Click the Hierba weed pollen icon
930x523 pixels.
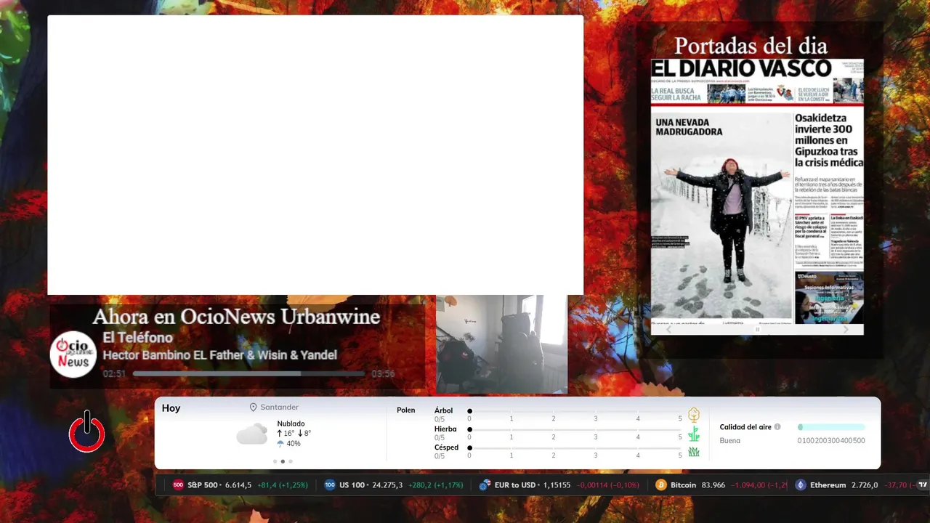[694, 434]
